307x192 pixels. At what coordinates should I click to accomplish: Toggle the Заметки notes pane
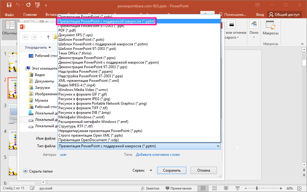(150, 188)
